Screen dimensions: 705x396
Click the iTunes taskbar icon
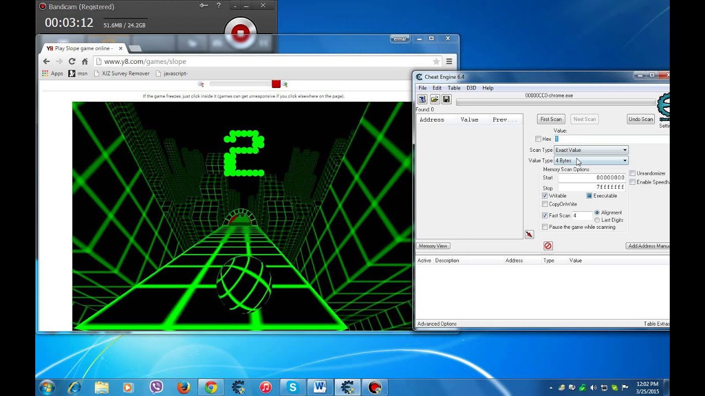click(265, 387)
